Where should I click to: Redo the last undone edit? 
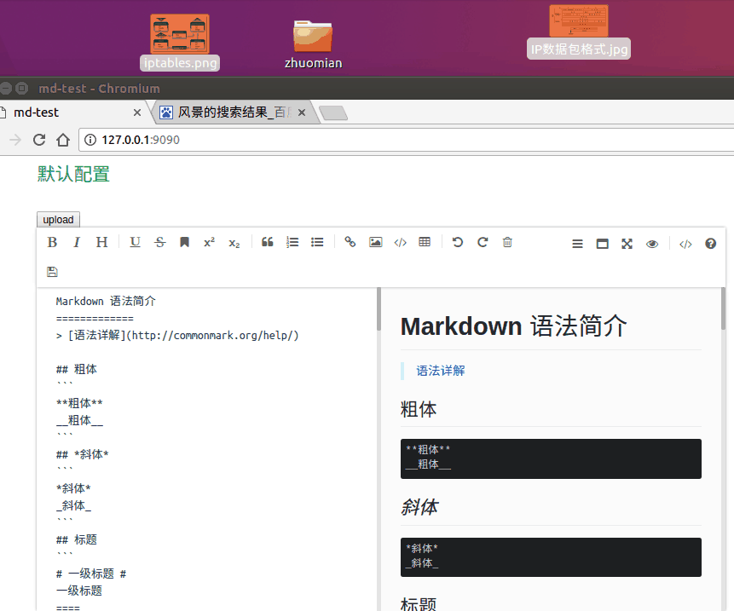(x=483, y=242)
